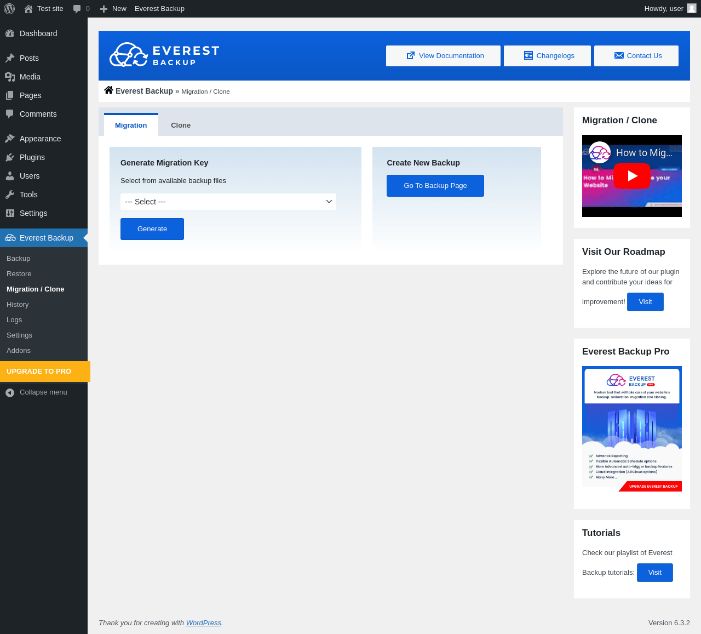This screenshot has height=634, width=701.
Task: Click the YouTube video channel logo
Action: pyautogui.click(x=600, y=152)
